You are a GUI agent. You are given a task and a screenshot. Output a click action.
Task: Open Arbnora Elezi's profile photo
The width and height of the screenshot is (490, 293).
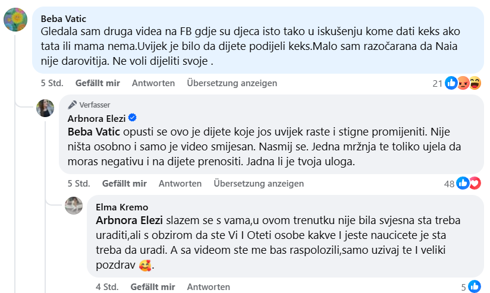click(x=46, y=108)
